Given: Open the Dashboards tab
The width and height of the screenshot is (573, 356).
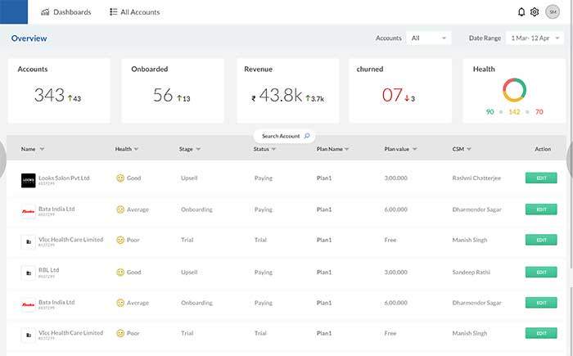Looking at the screenshot, I should pyautogui.click(x=66, y=12).
